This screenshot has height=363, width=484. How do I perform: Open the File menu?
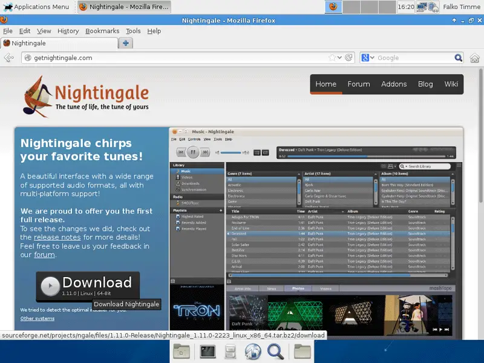8,31
